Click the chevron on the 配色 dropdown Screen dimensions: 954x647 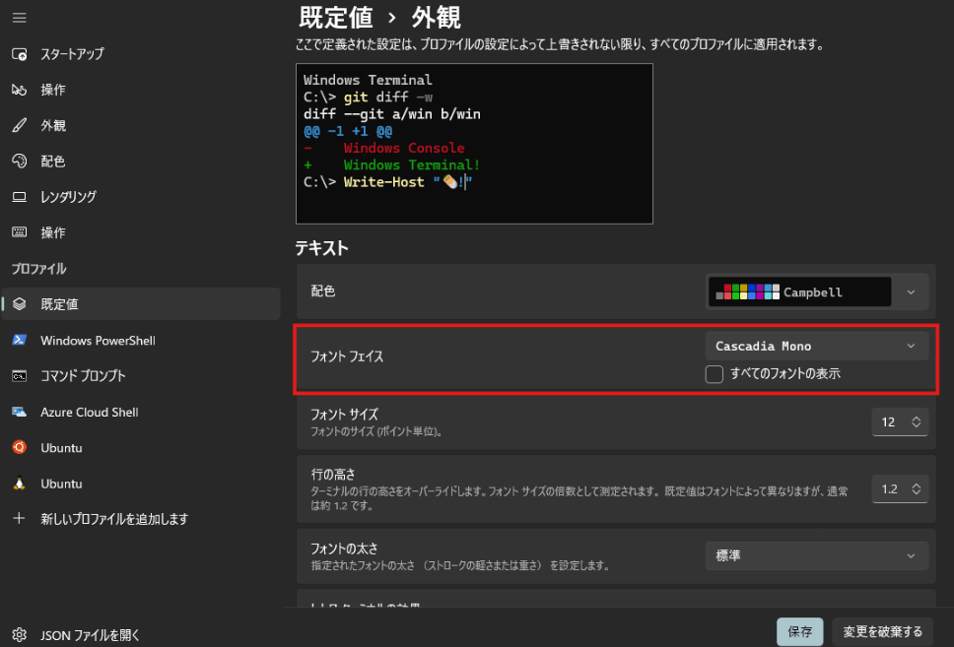[x=911, y=291]
